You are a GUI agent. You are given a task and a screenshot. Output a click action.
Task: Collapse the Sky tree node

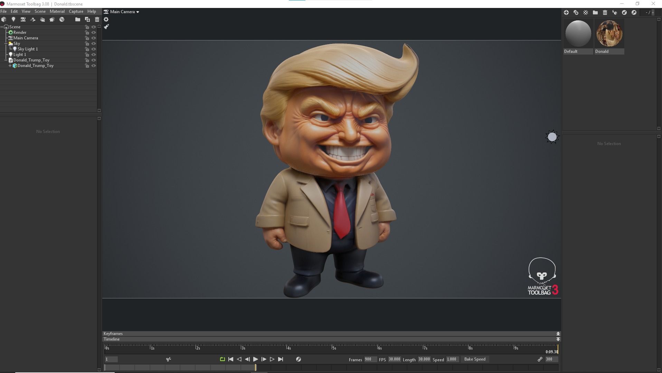(x=6, y=44)
